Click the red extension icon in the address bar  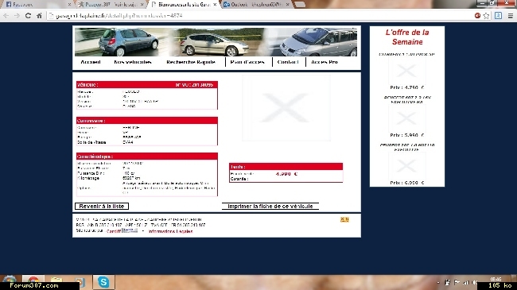pos(477,15)
